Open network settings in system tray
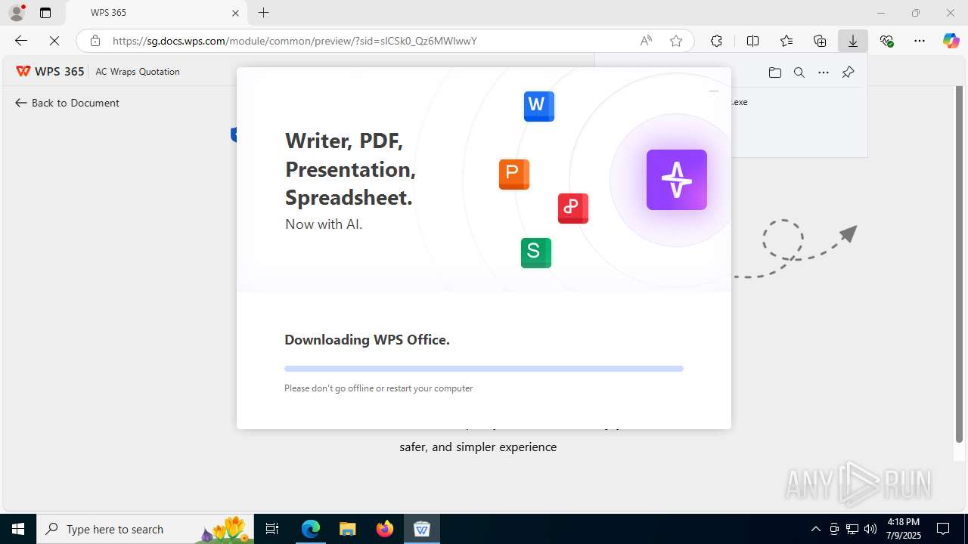 coord(852,529)
